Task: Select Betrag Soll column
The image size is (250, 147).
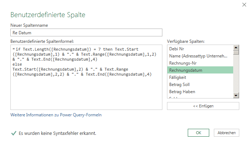Action: click(x=200, y=85)
